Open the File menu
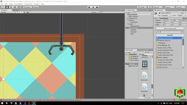 2,4
